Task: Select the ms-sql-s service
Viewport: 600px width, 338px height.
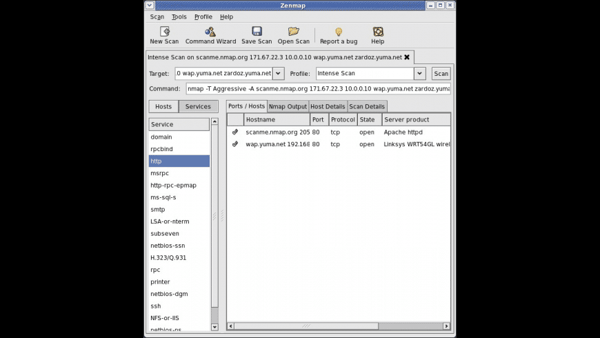Action: [179, 197]
